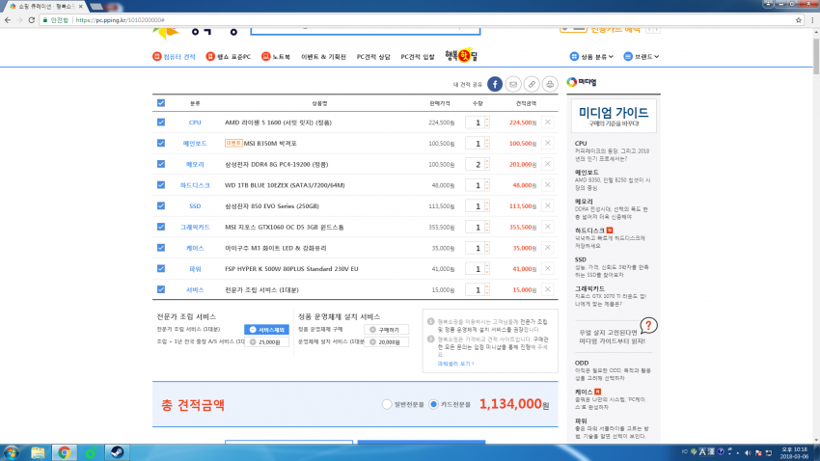Uncheck the 파워 row checkbox
This screenshot has width=820, height=461.
click(x=161, y=269)
